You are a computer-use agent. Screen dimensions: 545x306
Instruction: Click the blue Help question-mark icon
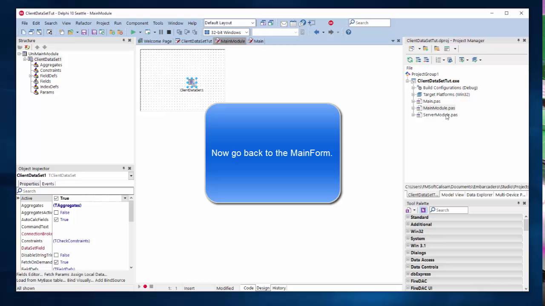(x=348, y=32)
